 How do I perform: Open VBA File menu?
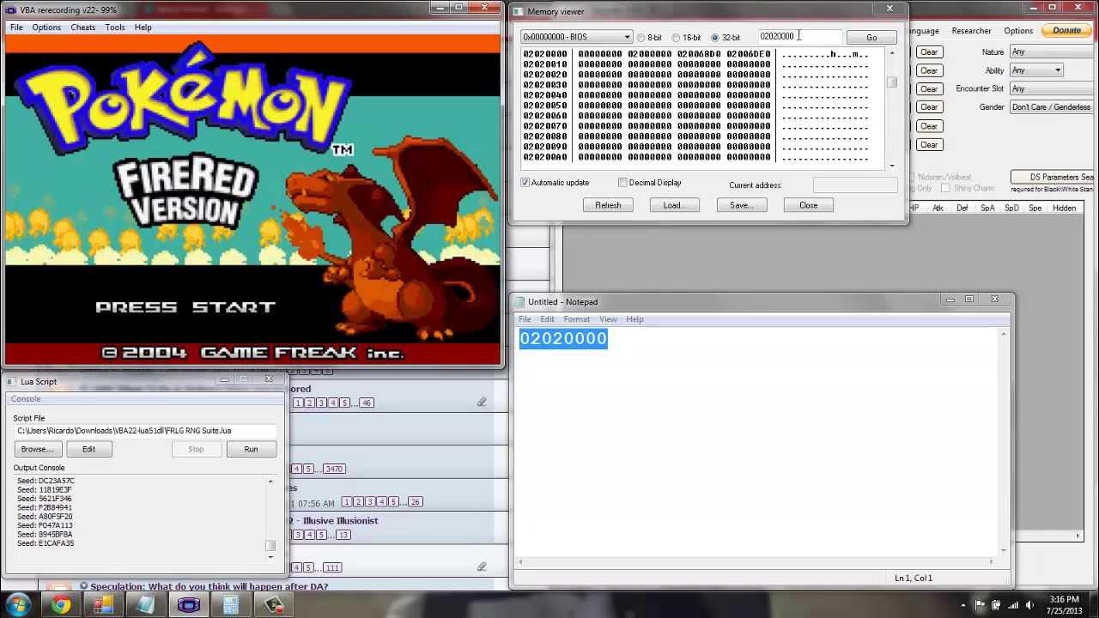(16, 27)
